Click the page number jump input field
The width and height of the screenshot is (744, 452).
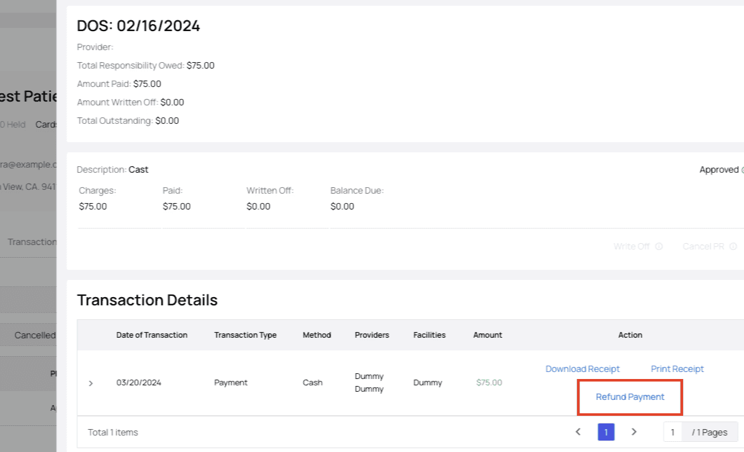(x=673, y=432)
